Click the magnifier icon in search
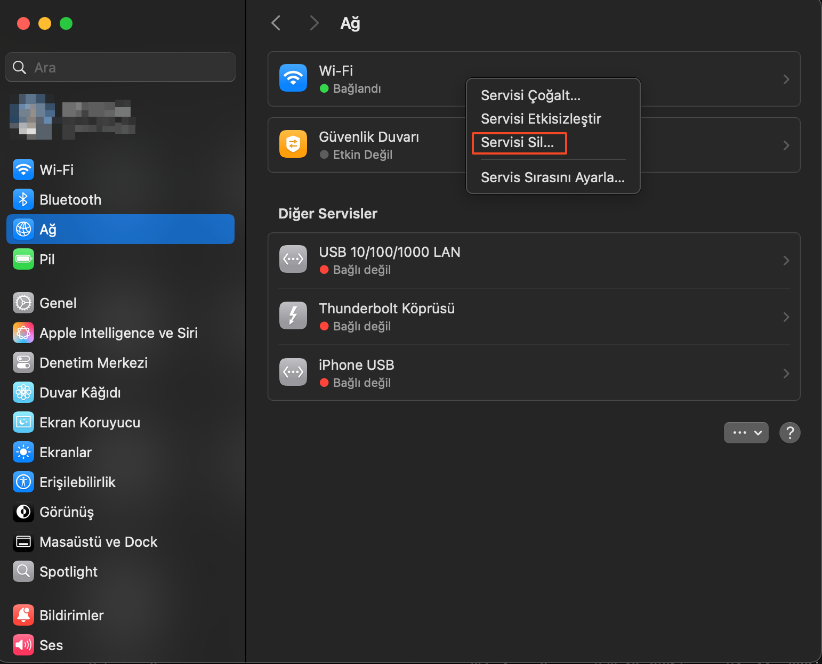The height and width of the screenshot is (664, 822). point(20,68)
